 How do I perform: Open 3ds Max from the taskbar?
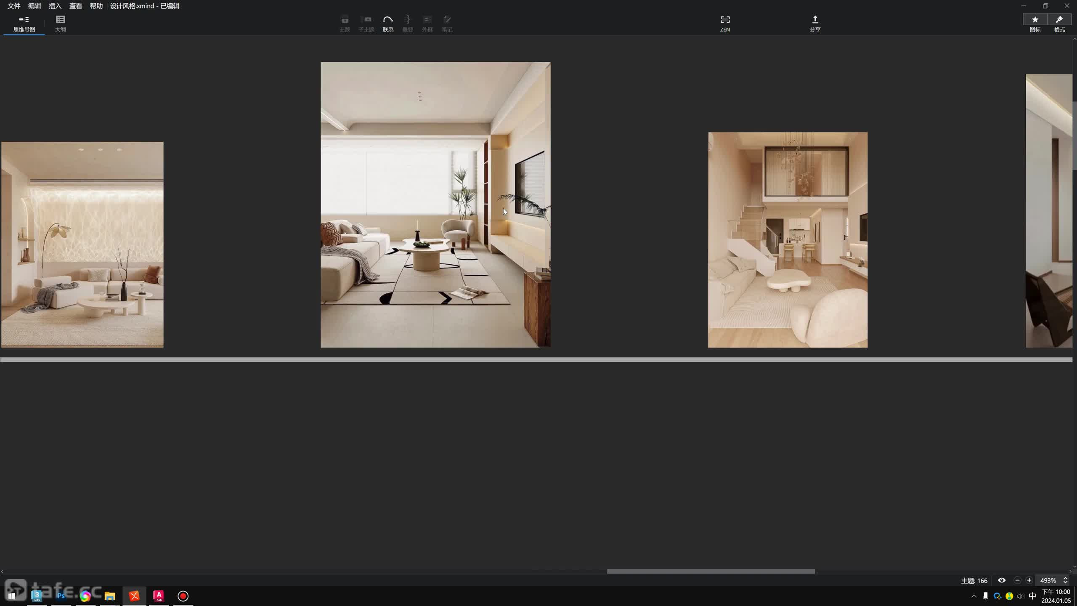(x=37, y=596)
